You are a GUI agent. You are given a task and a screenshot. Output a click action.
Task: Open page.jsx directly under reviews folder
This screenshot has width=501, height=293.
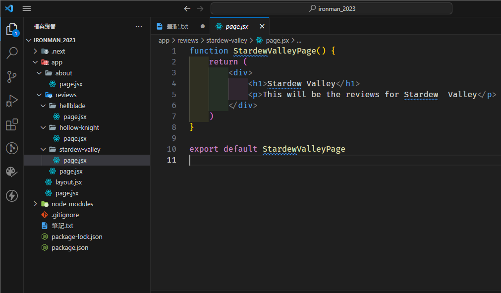click(x=71, y=171)
